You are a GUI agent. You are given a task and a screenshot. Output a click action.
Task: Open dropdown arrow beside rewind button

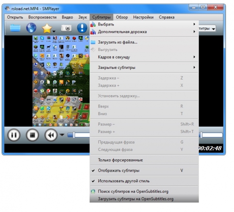[x=62, y=135]
